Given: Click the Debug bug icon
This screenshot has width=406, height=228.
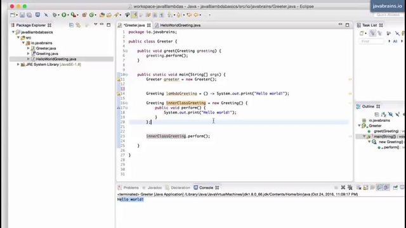Looking at the screenshot, I should tap(55, 15).
